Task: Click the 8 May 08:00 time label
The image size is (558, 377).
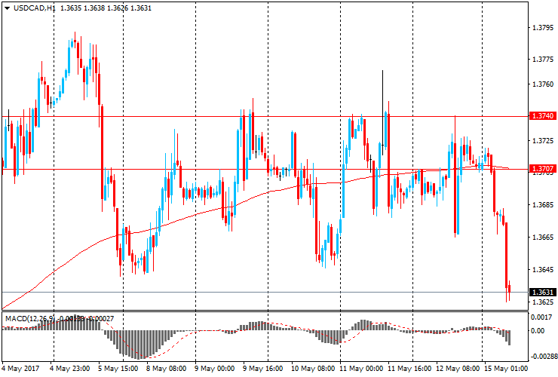Action: tap(166, 369)
